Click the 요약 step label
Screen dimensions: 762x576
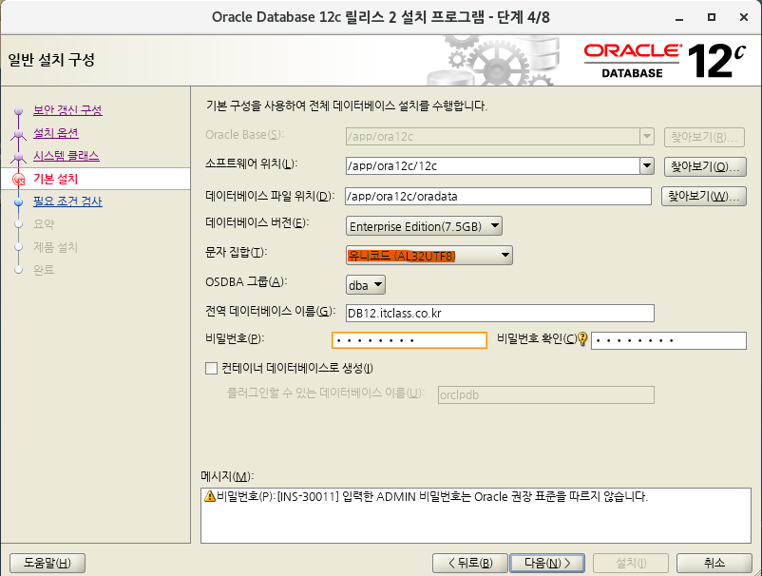point(44,224)
